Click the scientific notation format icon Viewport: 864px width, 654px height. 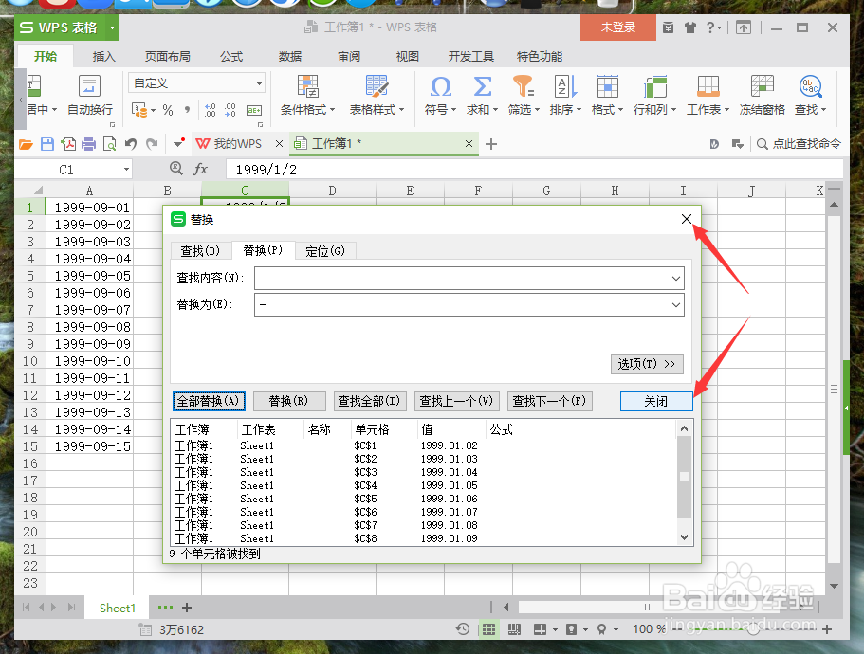254,111
